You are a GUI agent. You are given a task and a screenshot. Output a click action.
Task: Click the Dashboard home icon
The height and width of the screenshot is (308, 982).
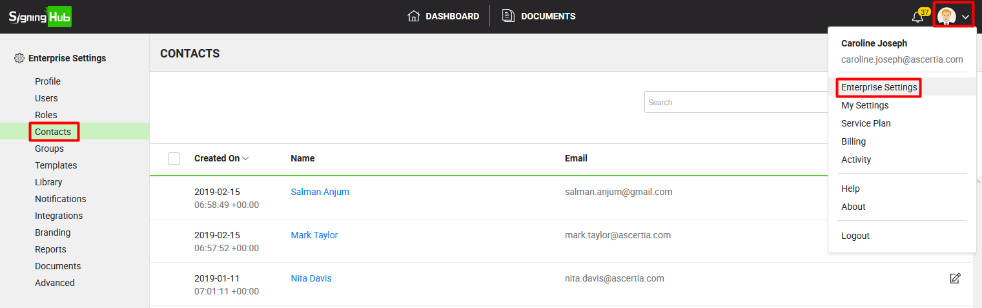tap(414, 16)
